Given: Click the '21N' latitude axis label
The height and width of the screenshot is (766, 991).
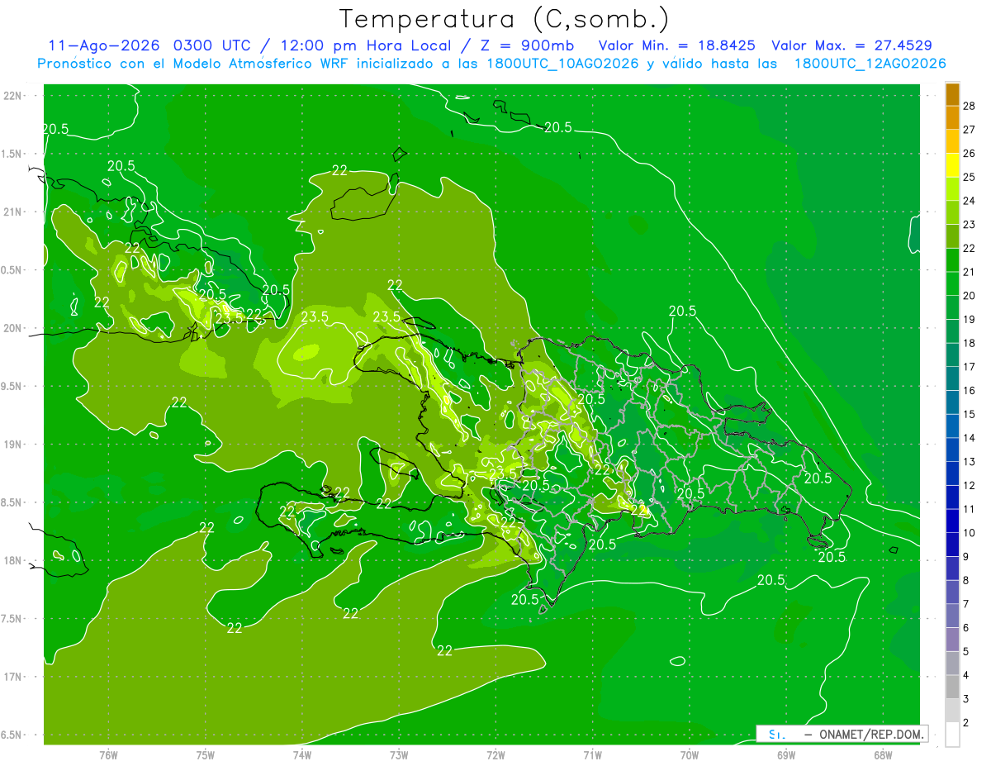Looking at the screenshot, I should 13,212.
